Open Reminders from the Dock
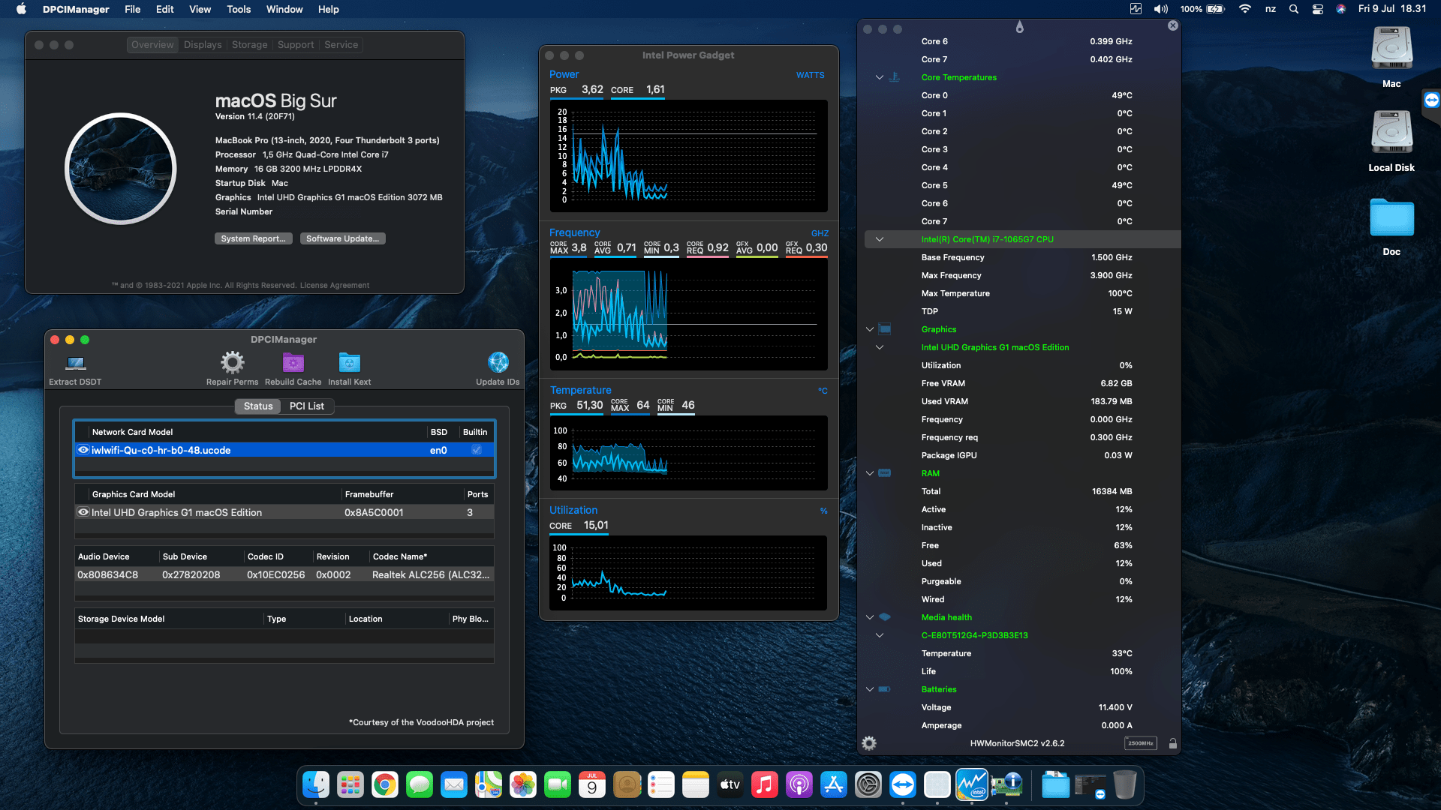 pyautogui.click(x=661, y=785)
